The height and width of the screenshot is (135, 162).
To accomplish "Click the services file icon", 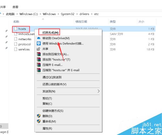I will click(x=16, y=49).
